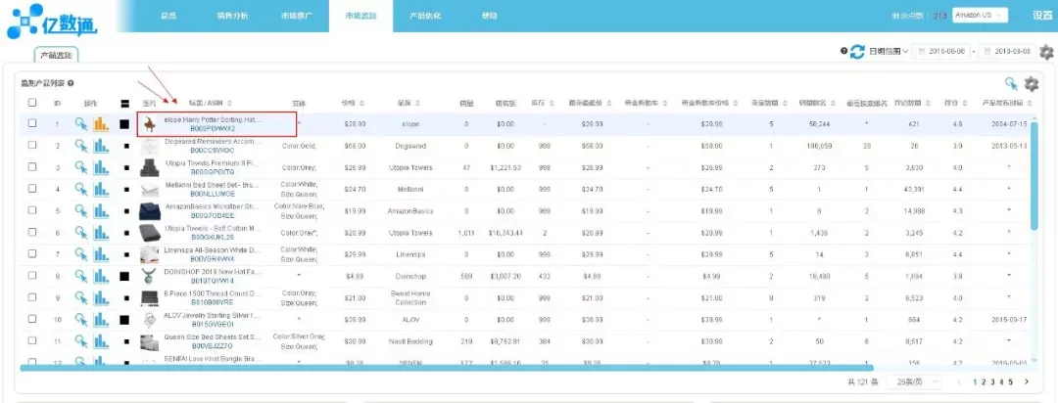Tick checkbox for row 5 AmazonBasics Microfiber
The width and height of the screenshot is (1058, 403).
pyautogui.click(x=32, y=211)
